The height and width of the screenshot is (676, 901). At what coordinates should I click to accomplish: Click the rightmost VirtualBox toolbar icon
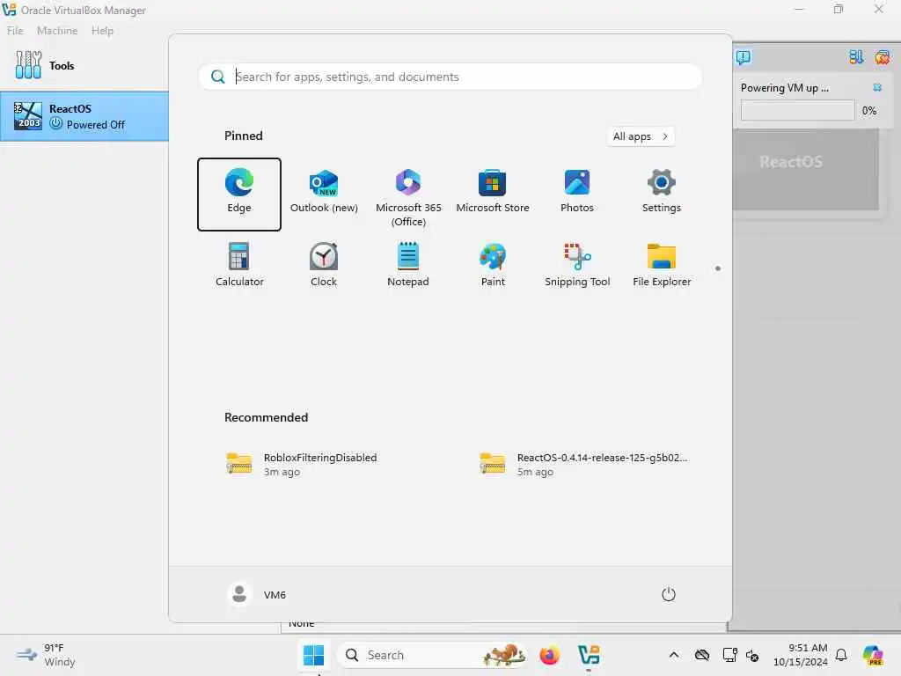pyautogui.click(x=882, y=57)
